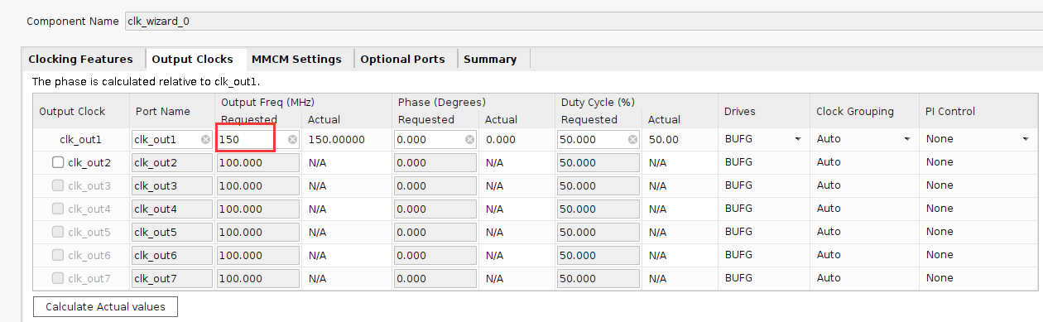
Task: Open the Optional Ports tab
Action: coord(402,59)
